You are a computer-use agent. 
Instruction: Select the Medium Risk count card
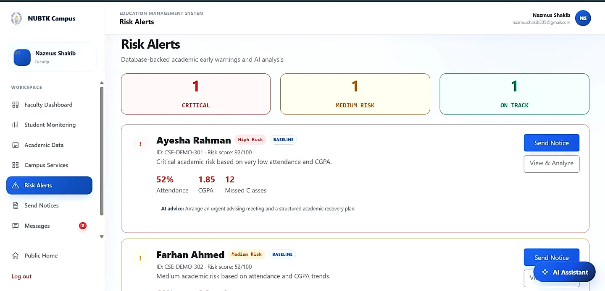pos(355,94)
